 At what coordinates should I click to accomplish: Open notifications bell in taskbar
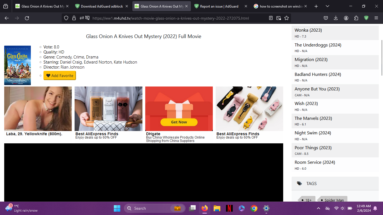coord(375,208)
